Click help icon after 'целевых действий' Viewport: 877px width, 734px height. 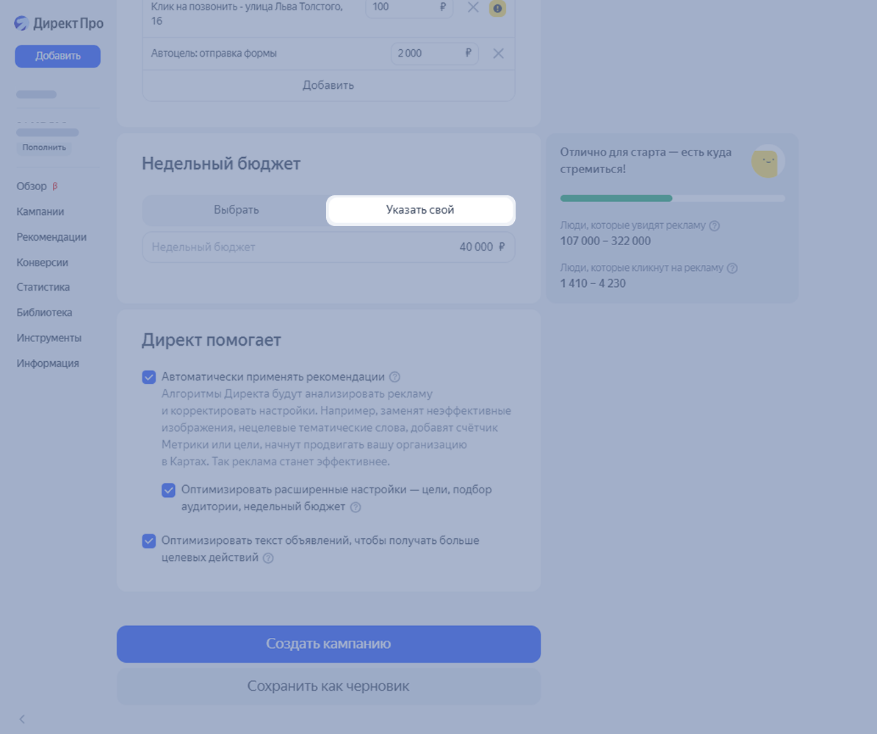coord(268,559)
